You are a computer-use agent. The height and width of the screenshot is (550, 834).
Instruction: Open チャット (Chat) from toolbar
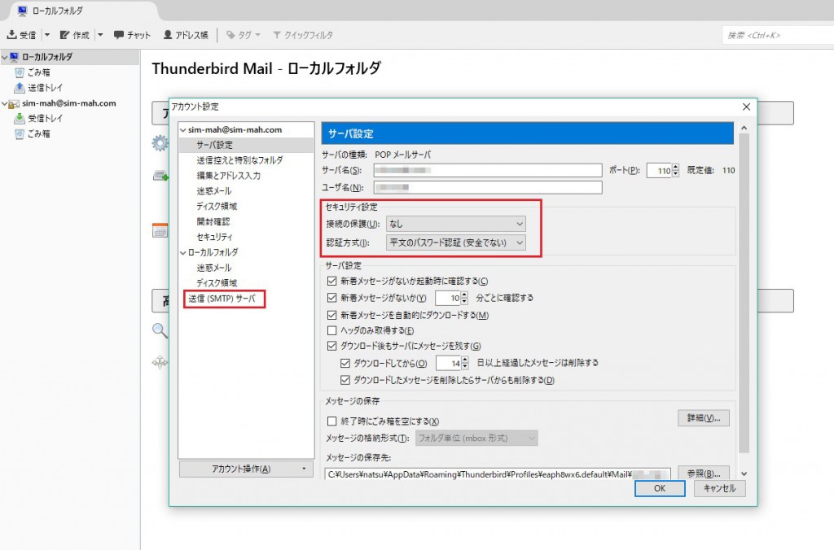click(133, 35)
